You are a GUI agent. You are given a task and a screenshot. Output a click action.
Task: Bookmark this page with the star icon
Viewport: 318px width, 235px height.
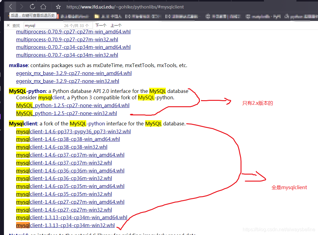pos(58,6)
